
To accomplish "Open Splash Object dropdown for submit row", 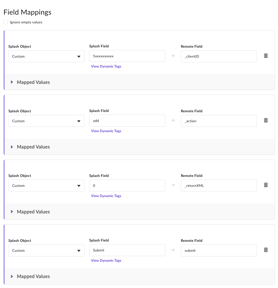I will [x=46, y=250].
